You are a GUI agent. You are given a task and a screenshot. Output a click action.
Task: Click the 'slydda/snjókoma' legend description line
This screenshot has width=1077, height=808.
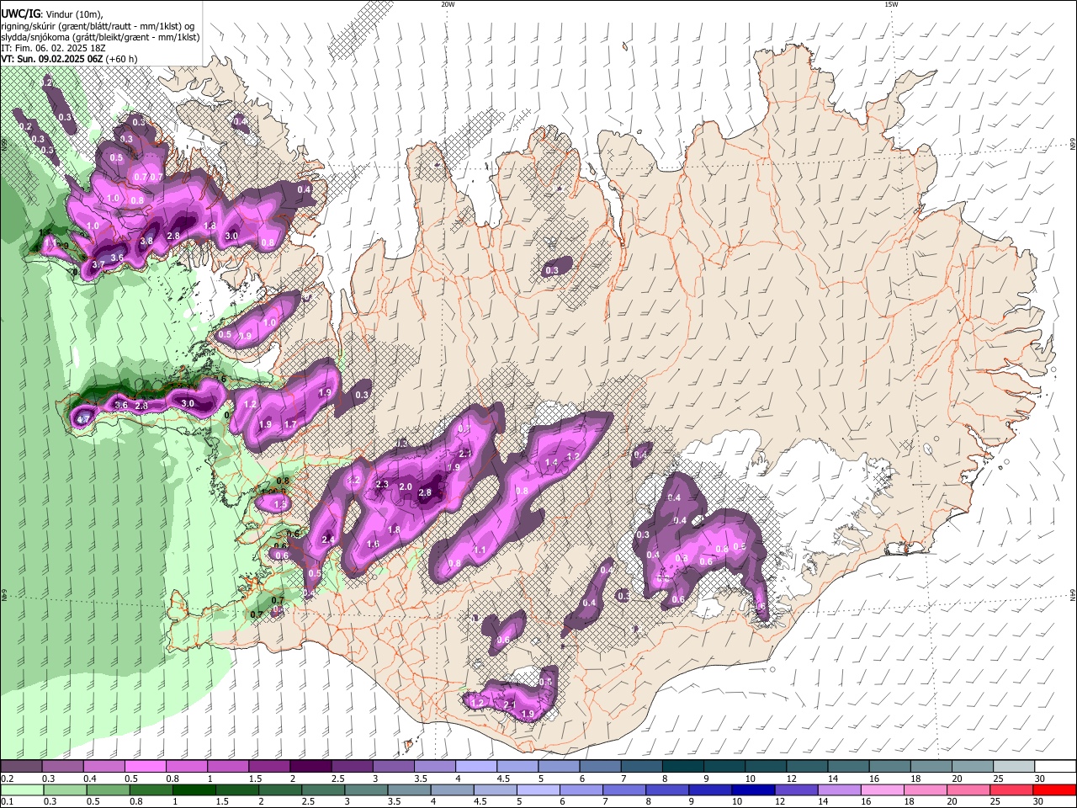tap(100, 37)
